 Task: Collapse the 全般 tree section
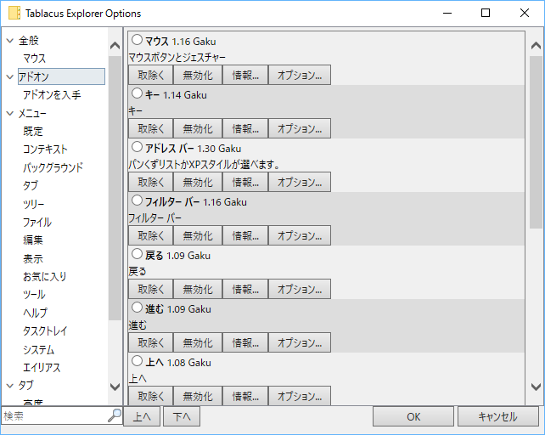point(10,41)
